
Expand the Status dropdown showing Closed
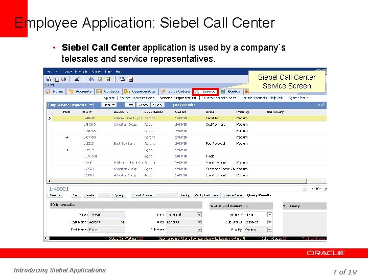coord(270,215)
